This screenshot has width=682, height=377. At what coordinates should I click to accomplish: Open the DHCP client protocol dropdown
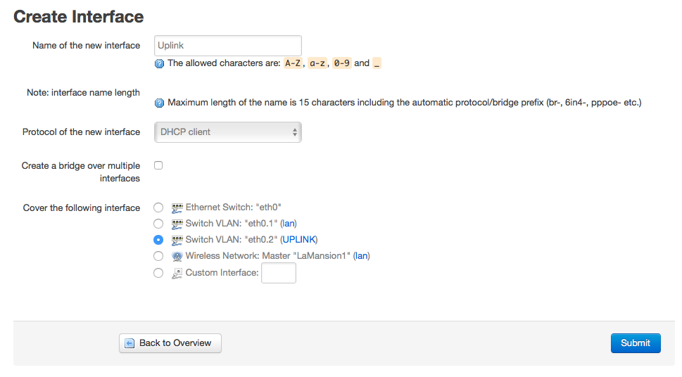tap(228, 132)
